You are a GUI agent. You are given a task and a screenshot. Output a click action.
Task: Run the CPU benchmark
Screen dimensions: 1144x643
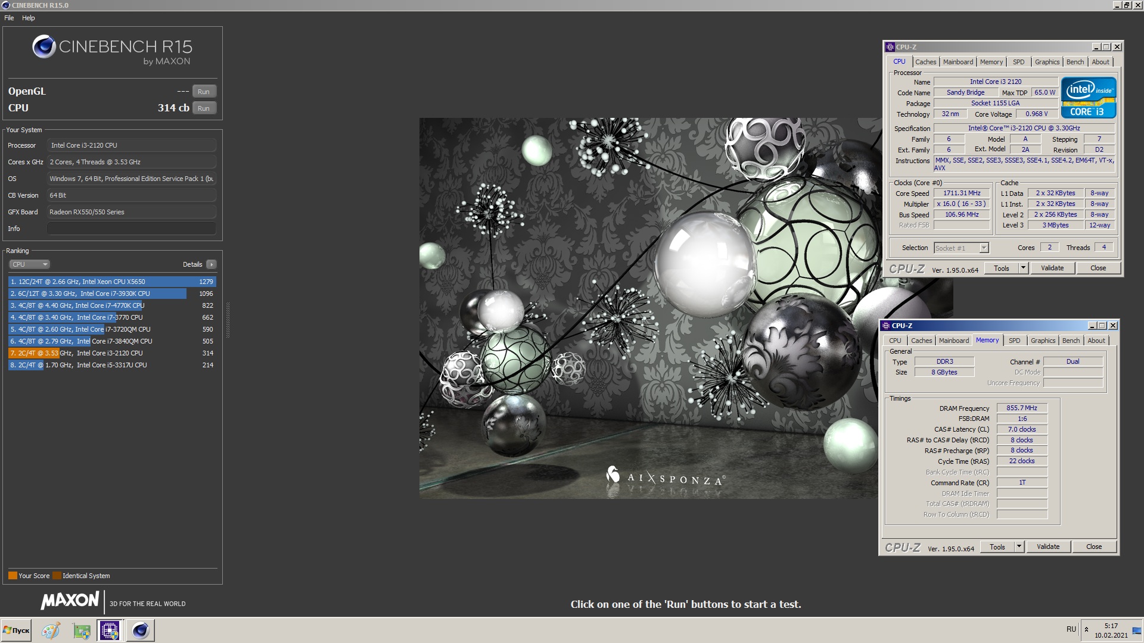(204, 108)
